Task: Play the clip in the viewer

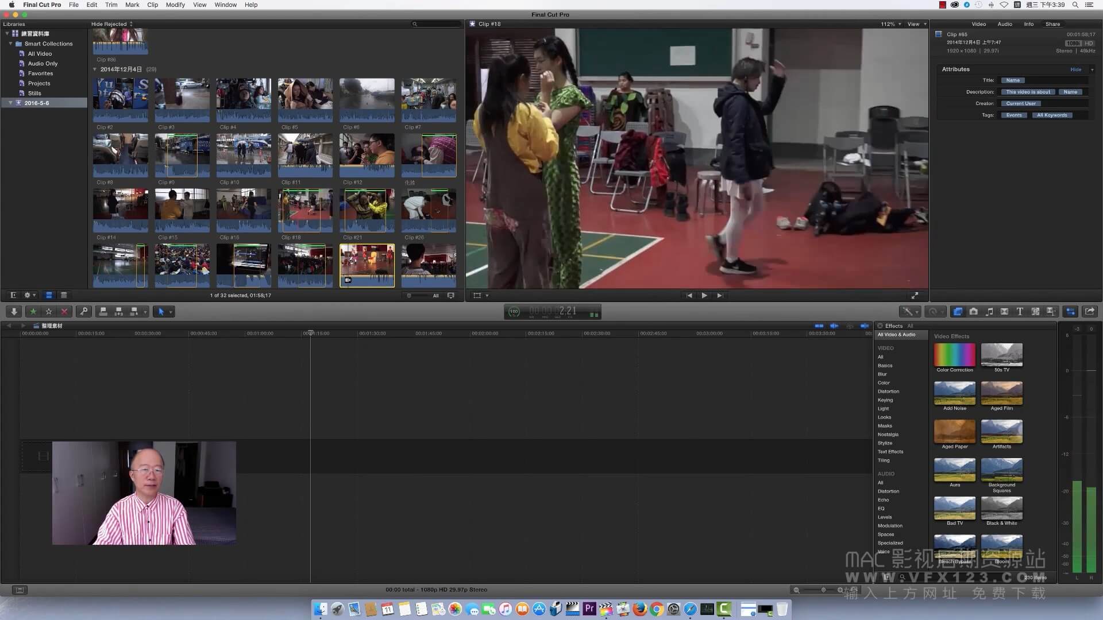Action: click(x=704, y=295)
